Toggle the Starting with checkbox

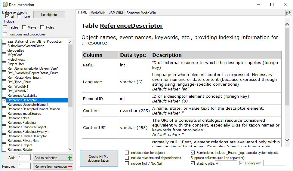click(x=193, y=163)
